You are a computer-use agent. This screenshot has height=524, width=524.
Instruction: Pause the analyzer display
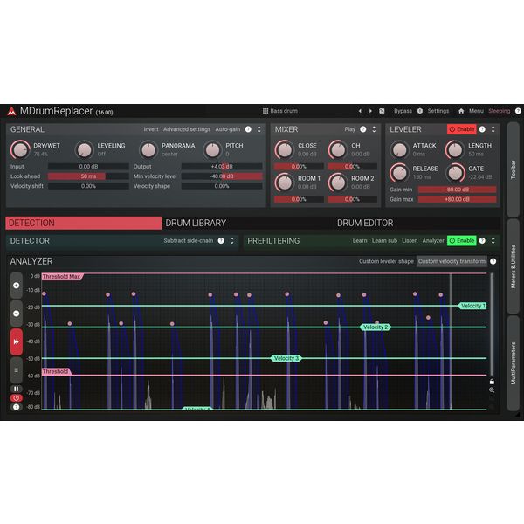16,389
